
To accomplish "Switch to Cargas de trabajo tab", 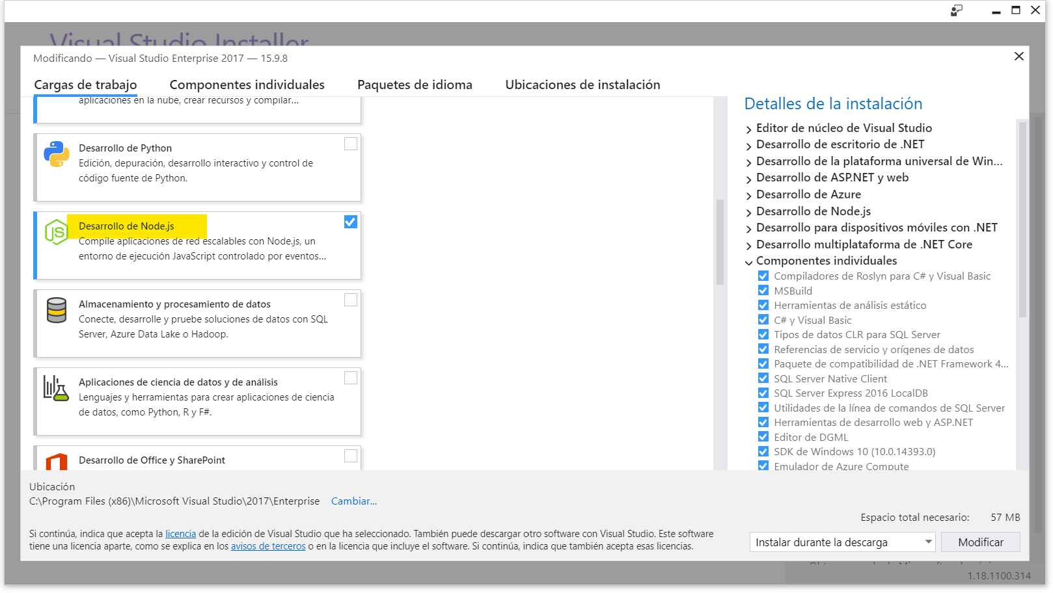I will tap(85, 85).
